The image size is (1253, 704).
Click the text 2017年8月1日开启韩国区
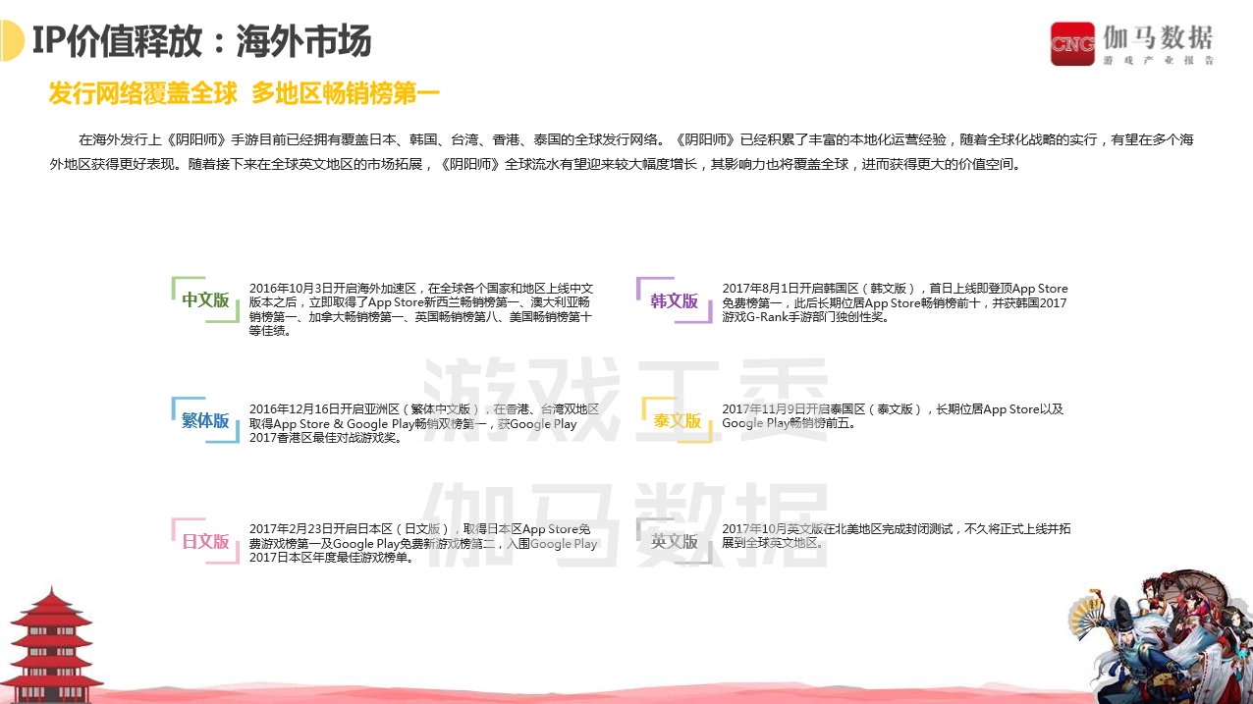790,289
